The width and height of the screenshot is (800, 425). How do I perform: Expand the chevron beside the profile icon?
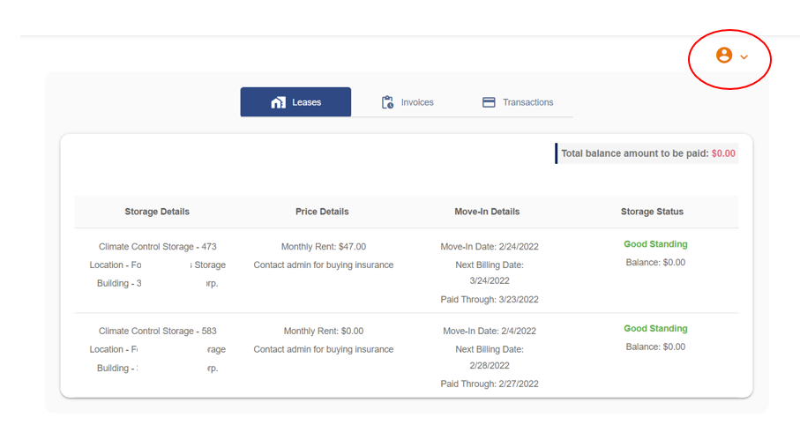(x=744, y=57)
